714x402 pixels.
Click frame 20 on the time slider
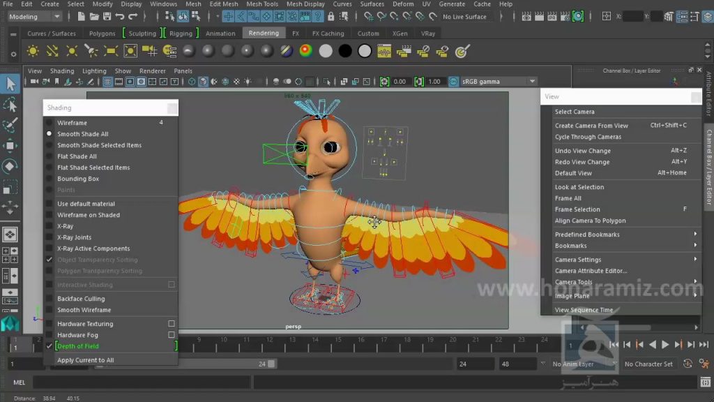(x=453, y=345)
